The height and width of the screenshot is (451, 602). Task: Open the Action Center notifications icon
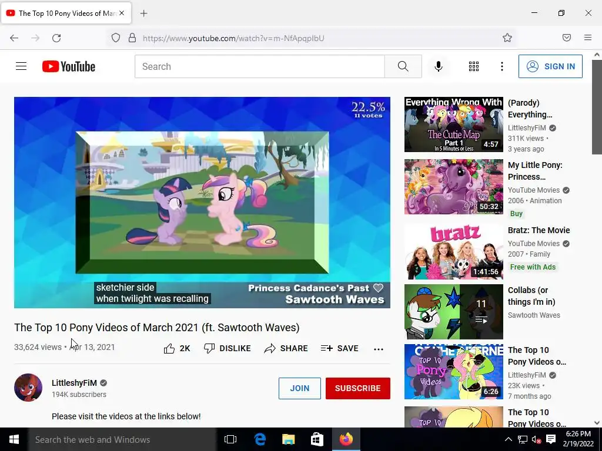551,439
